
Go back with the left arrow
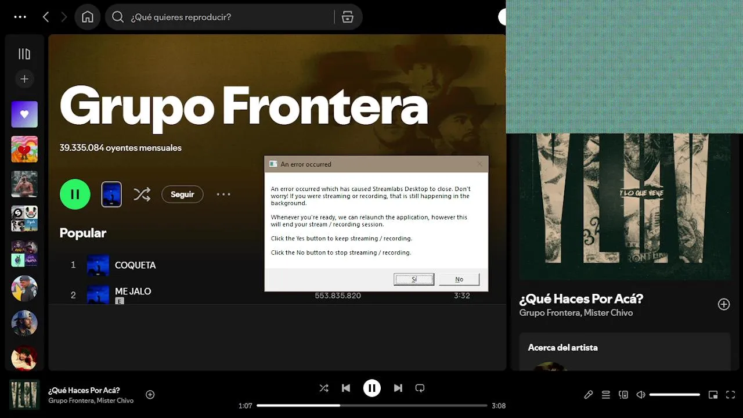[x=46, y=17]
